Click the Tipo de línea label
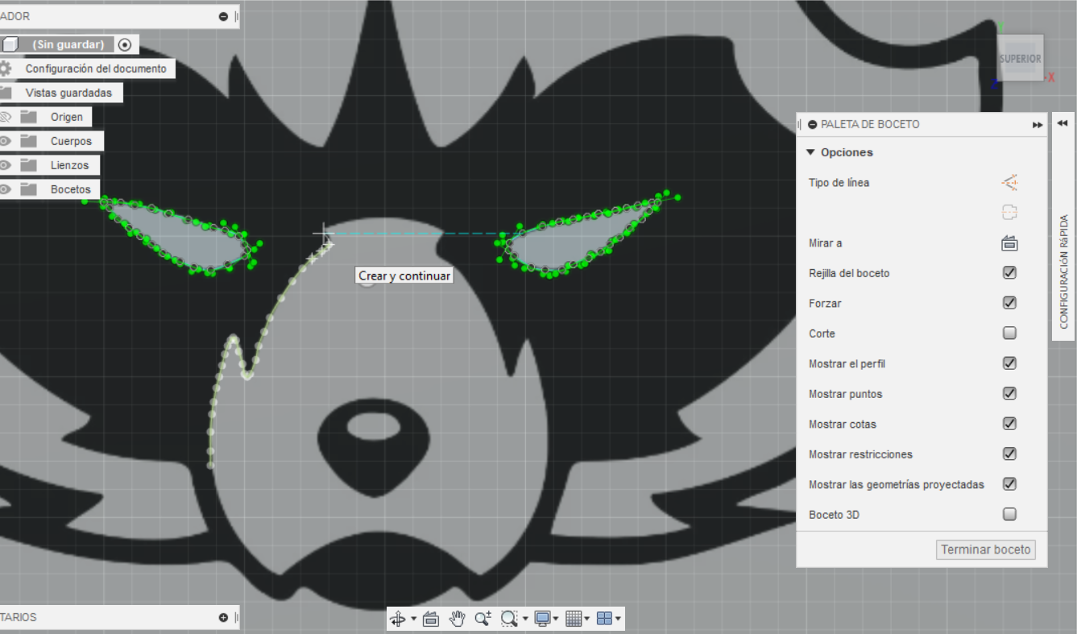 pyautogui.click(x=839, y=183)
